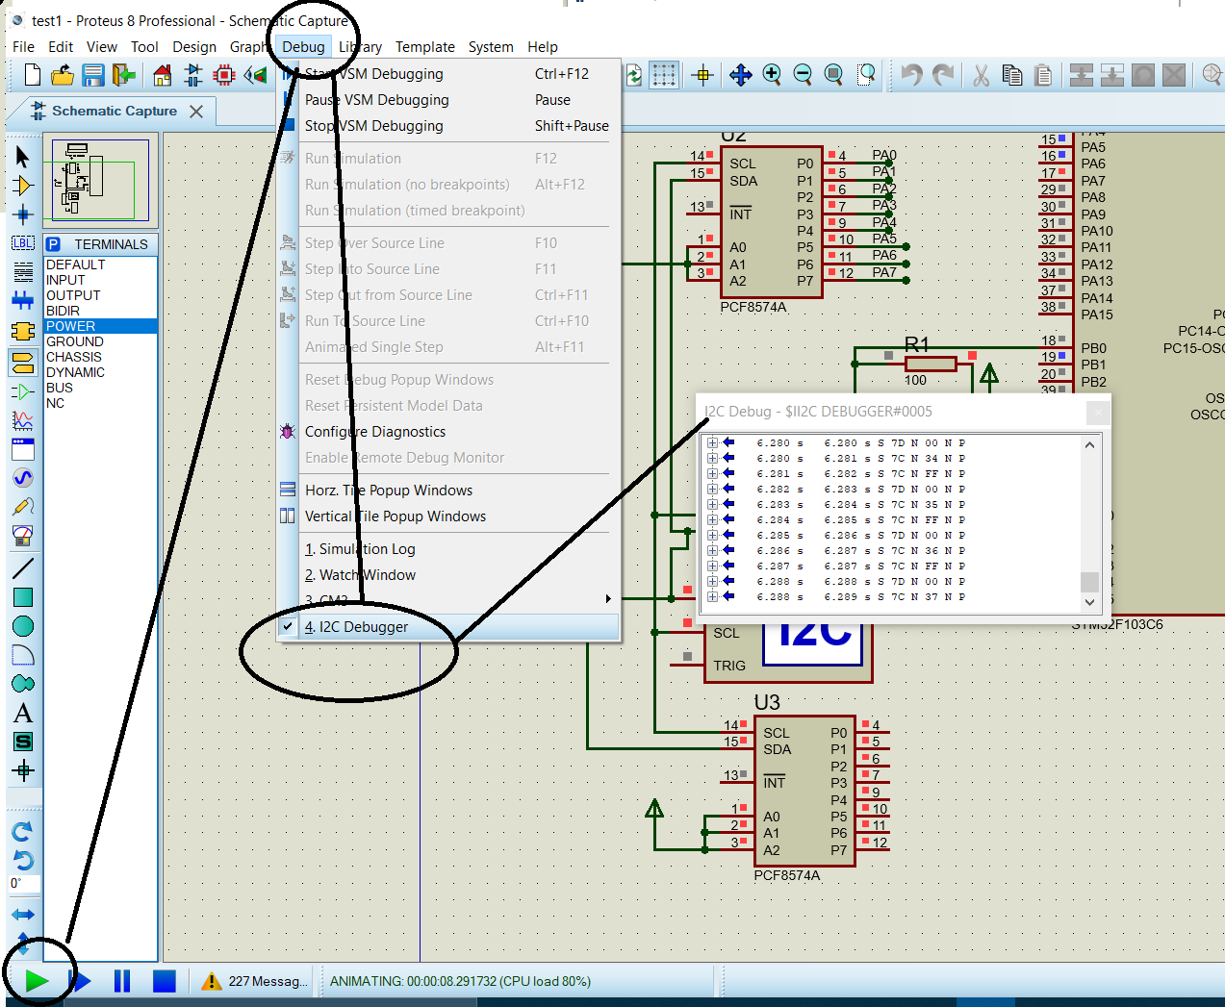Select the Graph Mode tool
This screenshot has width=1225, height=1007.
(23, 420)
